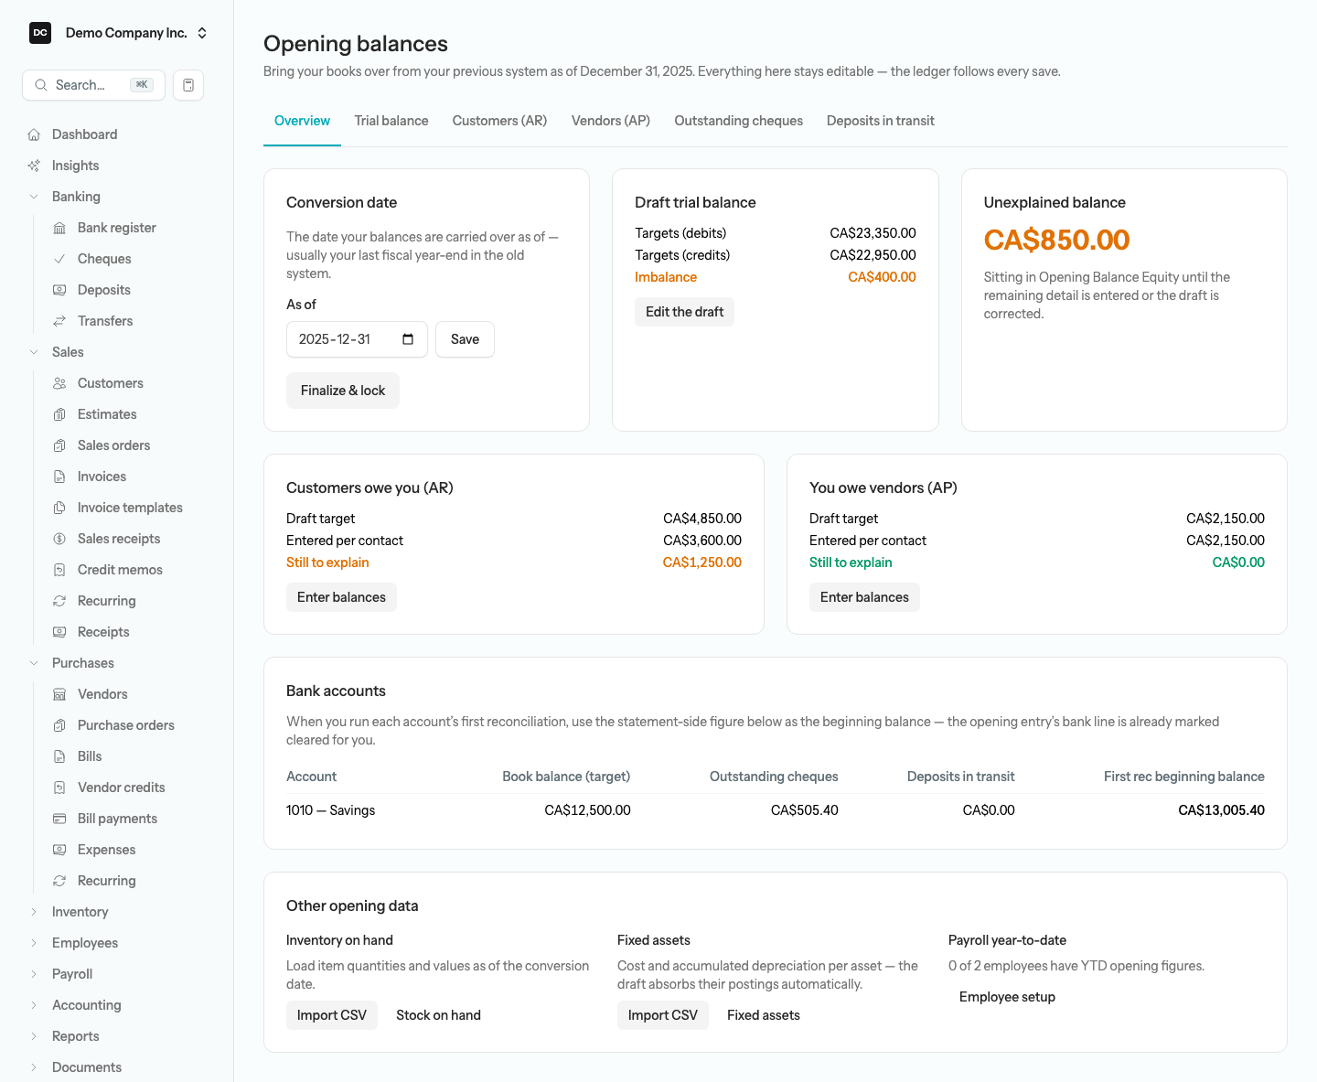1317x1082 pixels.
Task: Click the Search field in sidebar
Action: tap(93, 85)
